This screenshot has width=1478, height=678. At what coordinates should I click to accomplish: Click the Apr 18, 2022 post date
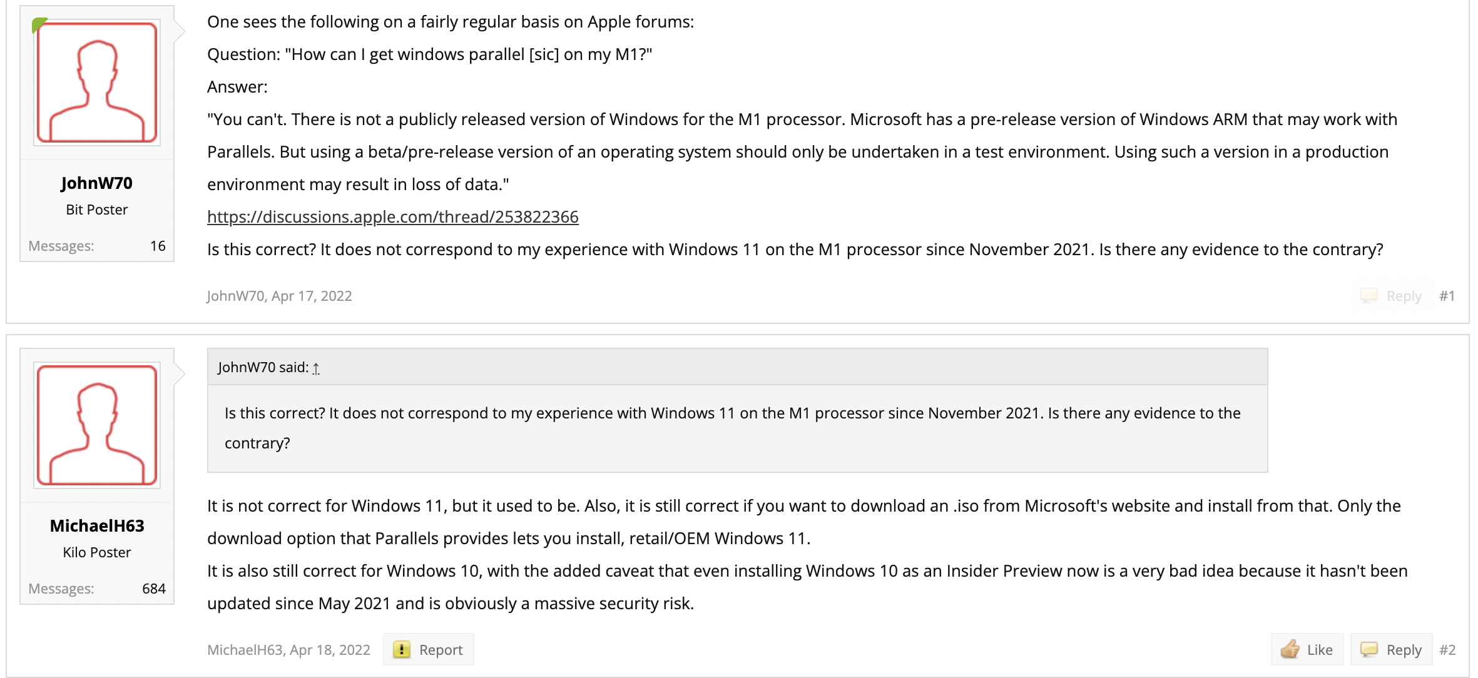tap(330, 650)
